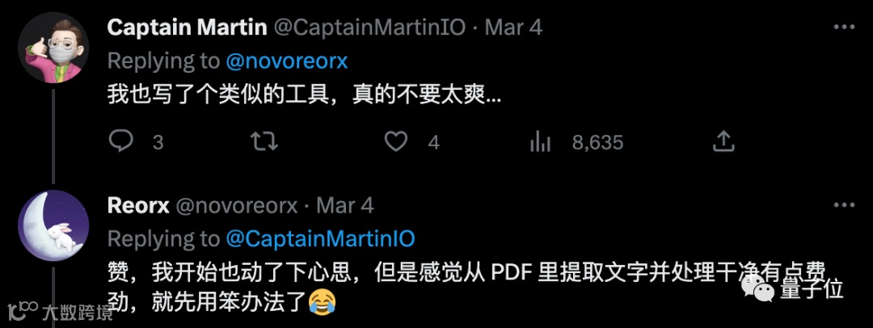Open more options on Reorx's tweet

click(x=844, y=205)
